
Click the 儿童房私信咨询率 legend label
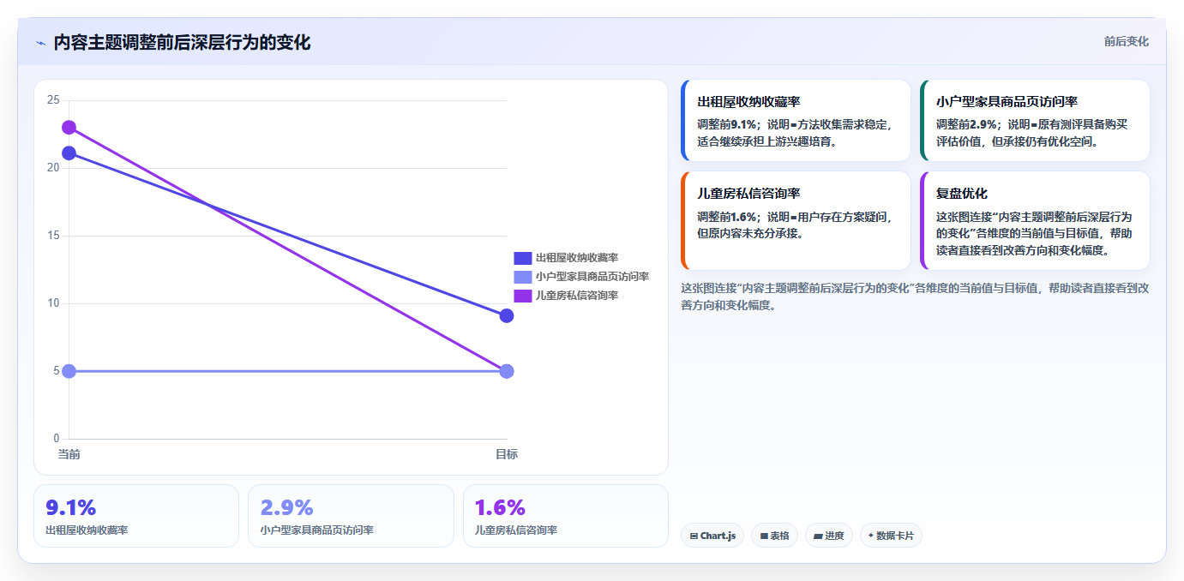click(577, 296)
